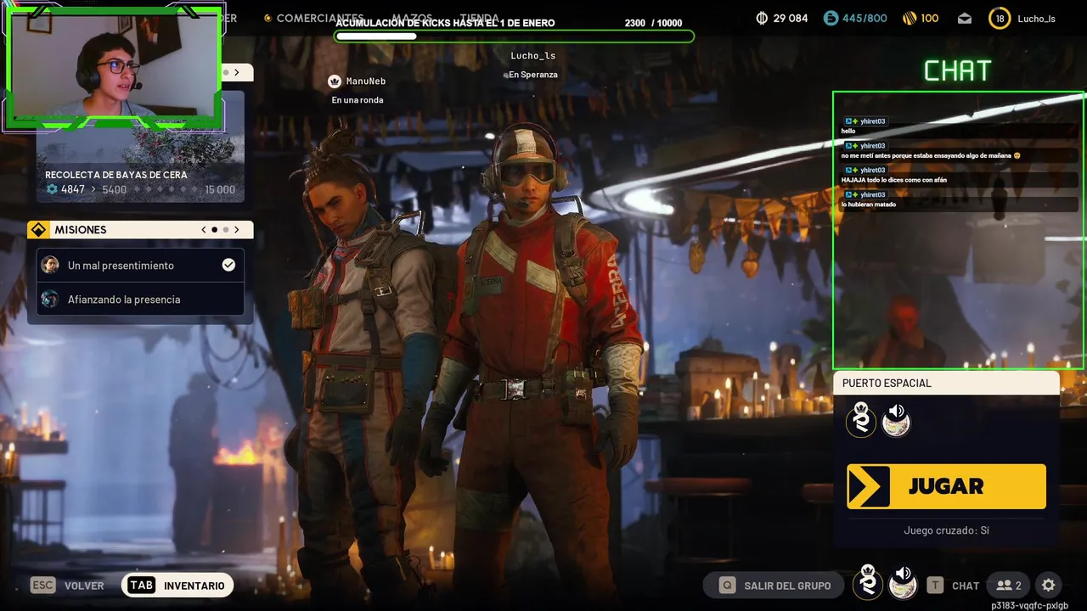This screenshot has width=1087, height=611.
Task: Click the completed checkmark on Un mal presentimiento
Action: click(228, 265)
